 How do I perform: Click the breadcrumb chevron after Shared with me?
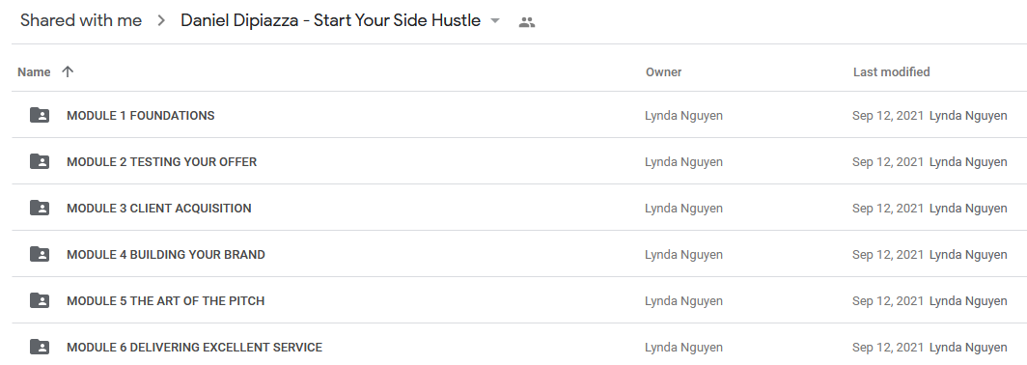[x=162, y=21]
